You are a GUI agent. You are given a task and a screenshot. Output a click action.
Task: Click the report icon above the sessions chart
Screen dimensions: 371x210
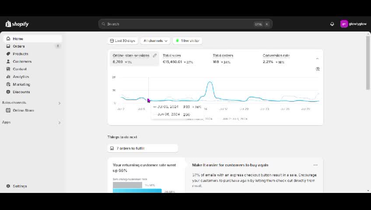coord(318,69)
